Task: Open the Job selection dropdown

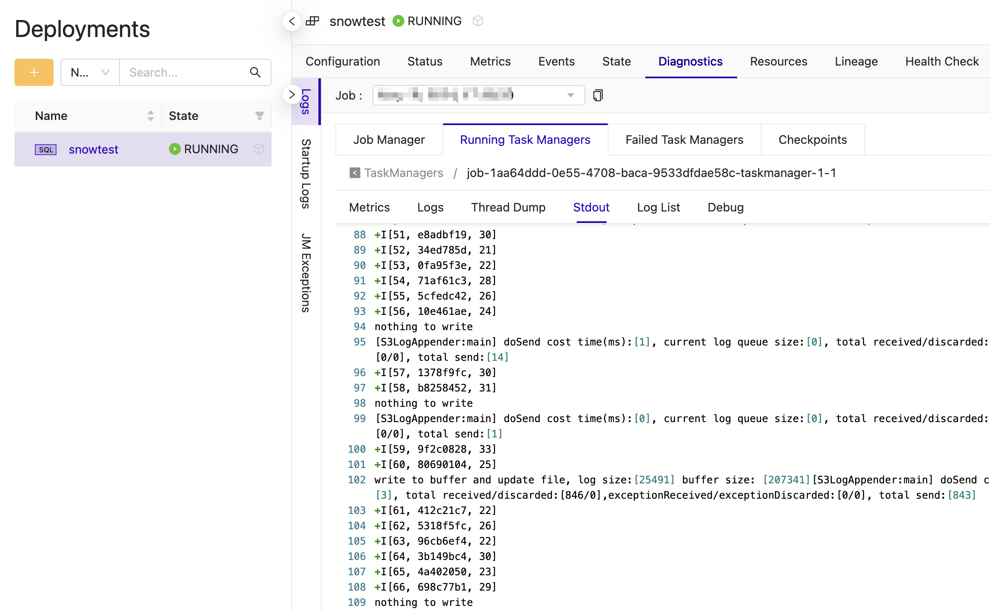Action: point(478,95)
